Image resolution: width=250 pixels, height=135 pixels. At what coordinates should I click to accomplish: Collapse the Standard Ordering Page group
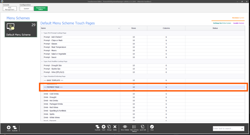pos(42,76)
